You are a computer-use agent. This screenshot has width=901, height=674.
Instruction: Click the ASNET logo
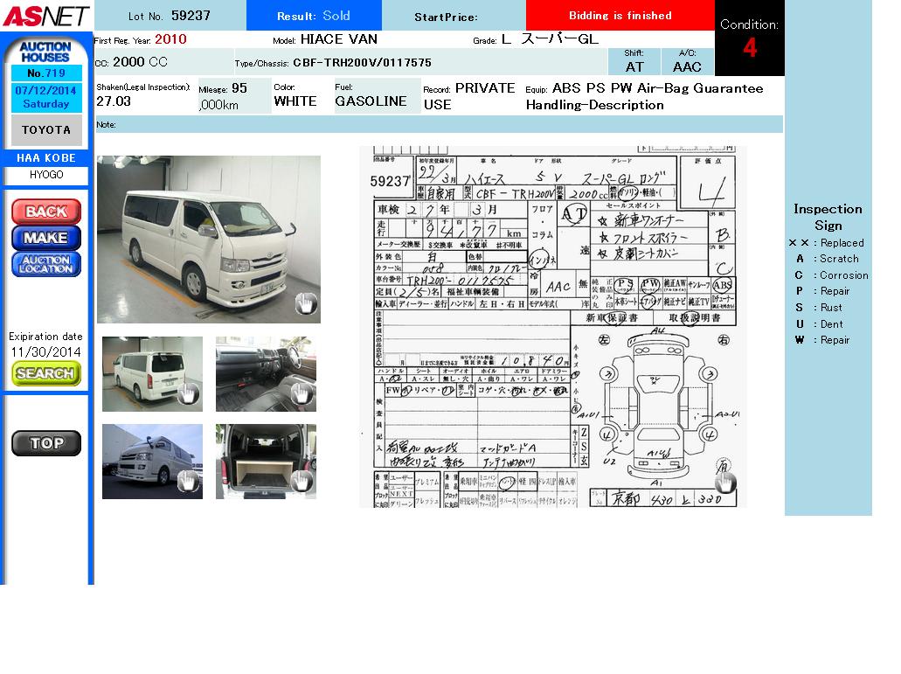click(45, 16)
